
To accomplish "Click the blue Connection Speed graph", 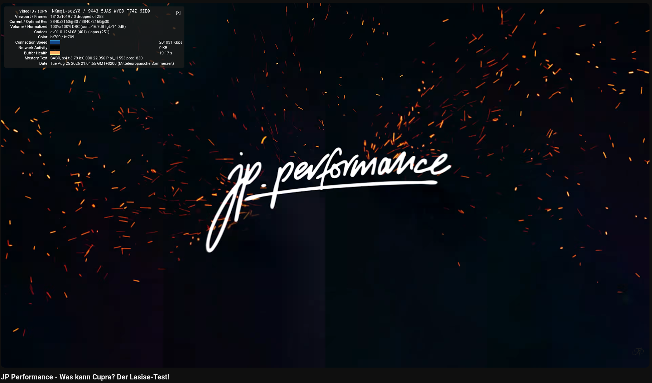I will coord(55,42).
